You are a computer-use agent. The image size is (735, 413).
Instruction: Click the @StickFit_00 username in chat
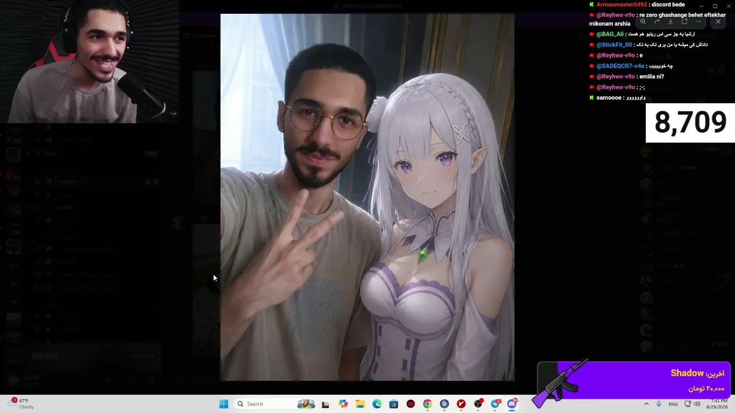click(614, 45)
